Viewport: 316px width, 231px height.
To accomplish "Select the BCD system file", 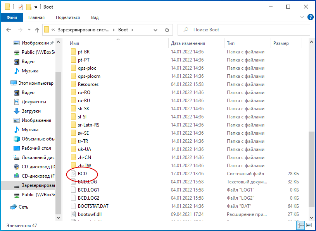I will [x=82, y=174].
